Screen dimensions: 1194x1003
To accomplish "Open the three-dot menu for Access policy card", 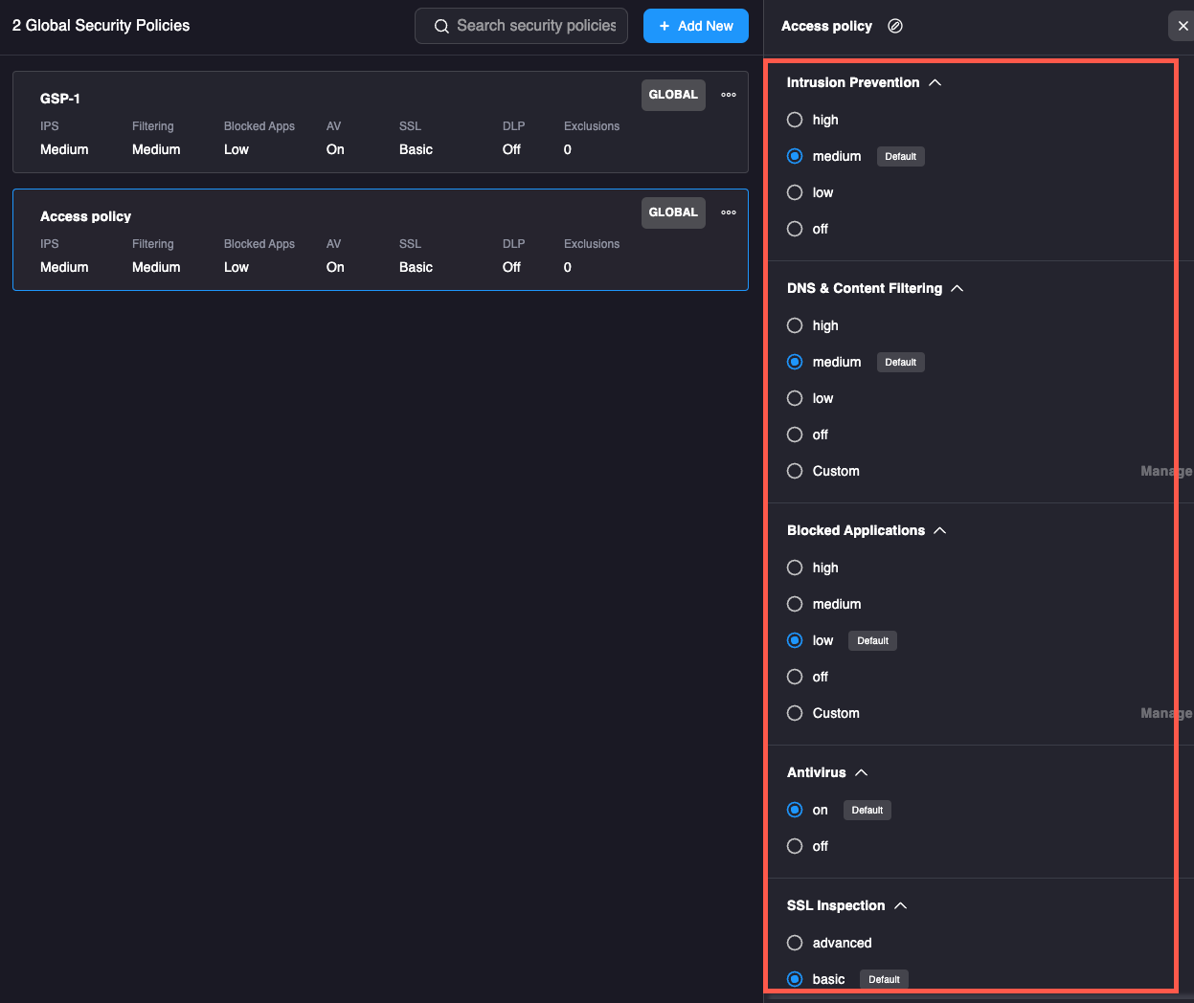I will point(729,212).
